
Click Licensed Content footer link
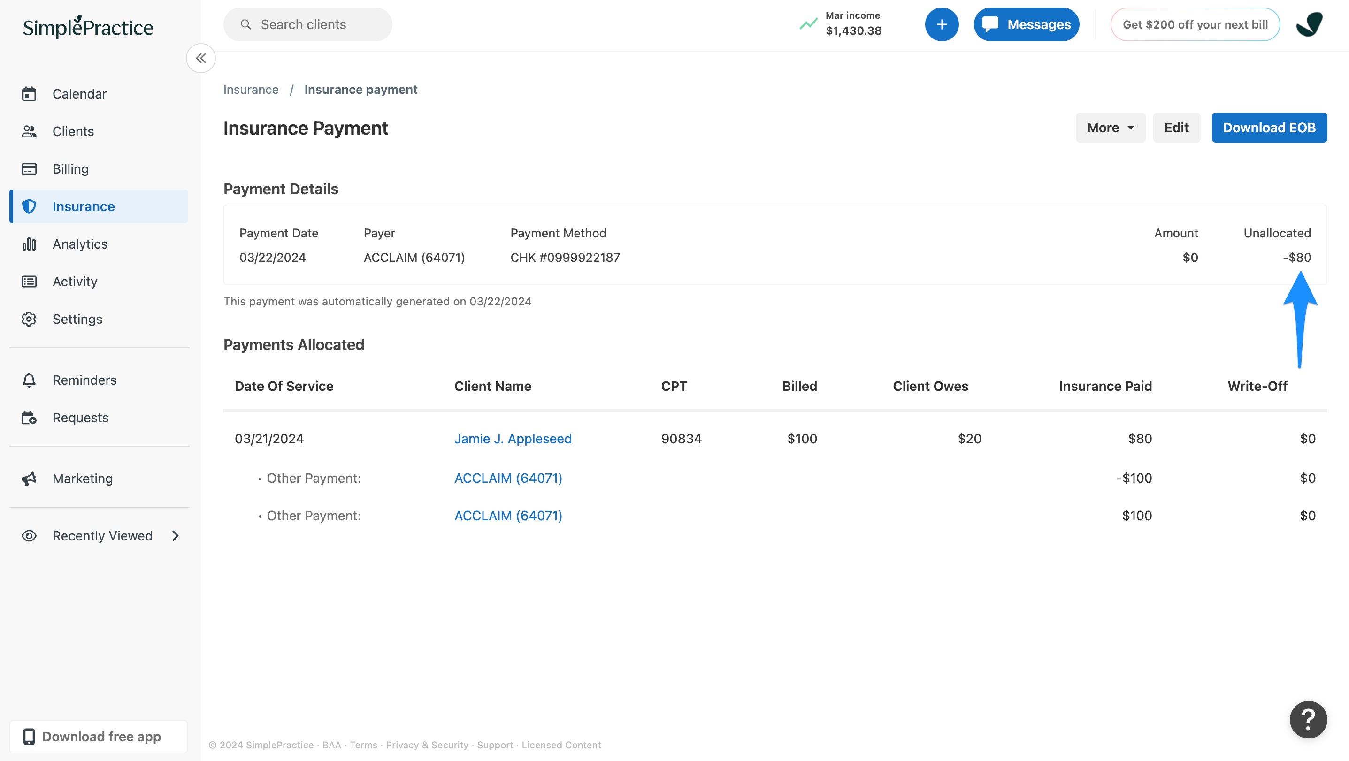point(561,745)
